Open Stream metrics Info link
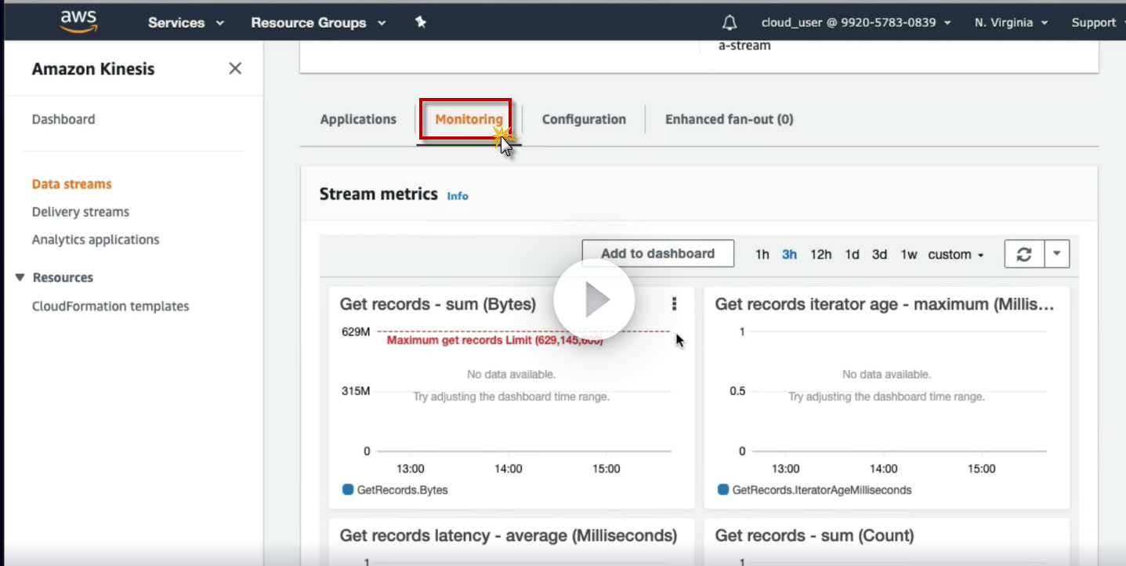The image size is (1126, 566). pyautogui.click(x=458, y=196)
